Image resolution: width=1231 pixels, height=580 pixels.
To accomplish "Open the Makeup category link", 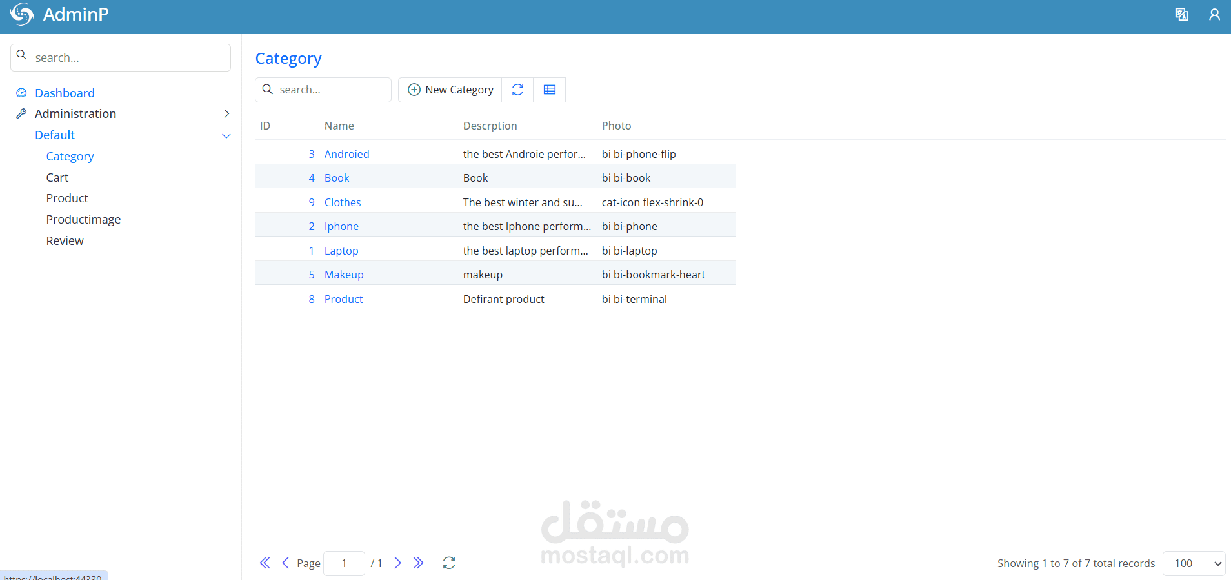I will pyautogui.click(x=344, y=275).
